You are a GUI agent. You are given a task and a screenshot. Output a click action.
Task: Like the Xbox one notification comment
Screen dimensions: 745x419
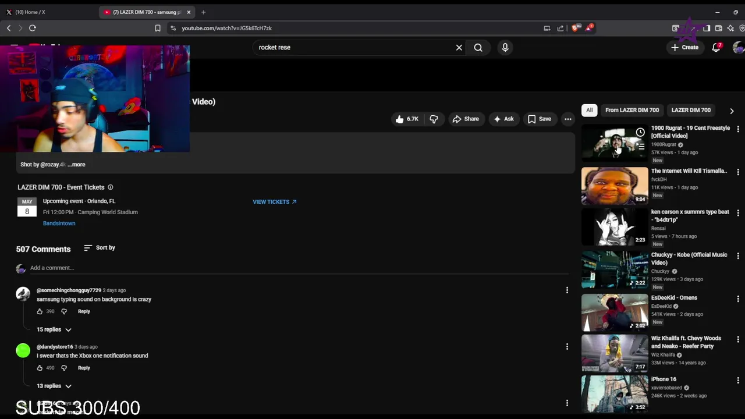click(40, 368)
